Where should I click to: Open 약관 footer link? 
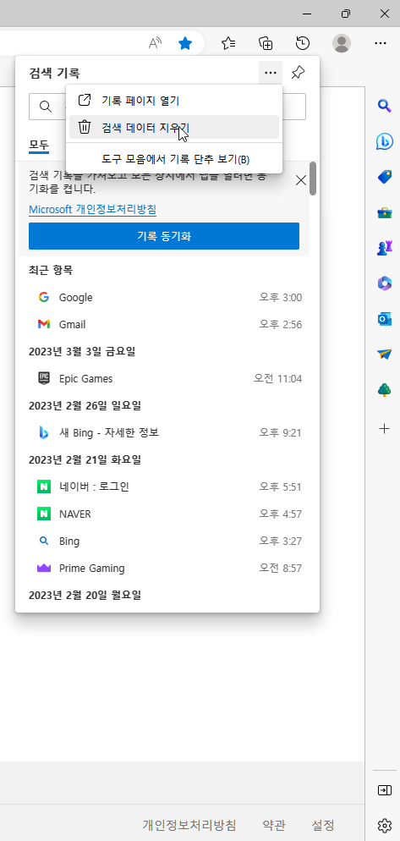point(274,825)
